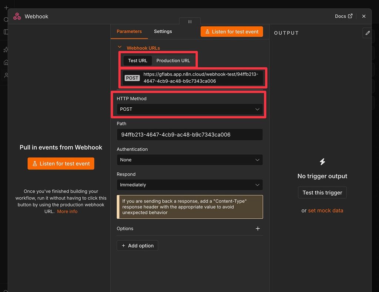Screen dimensions: 379x292
Task: Open the More info link
Action: (x=67, y=212)
